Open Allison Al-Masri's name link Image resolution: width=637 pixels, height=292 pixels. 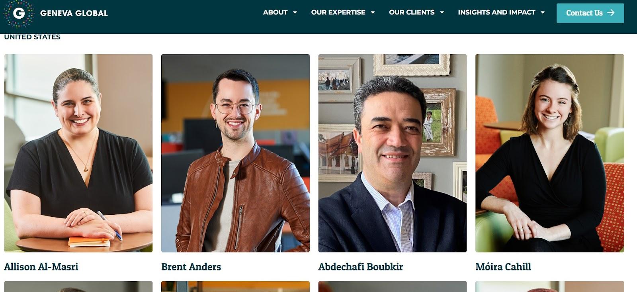click(x=41, y=267)
